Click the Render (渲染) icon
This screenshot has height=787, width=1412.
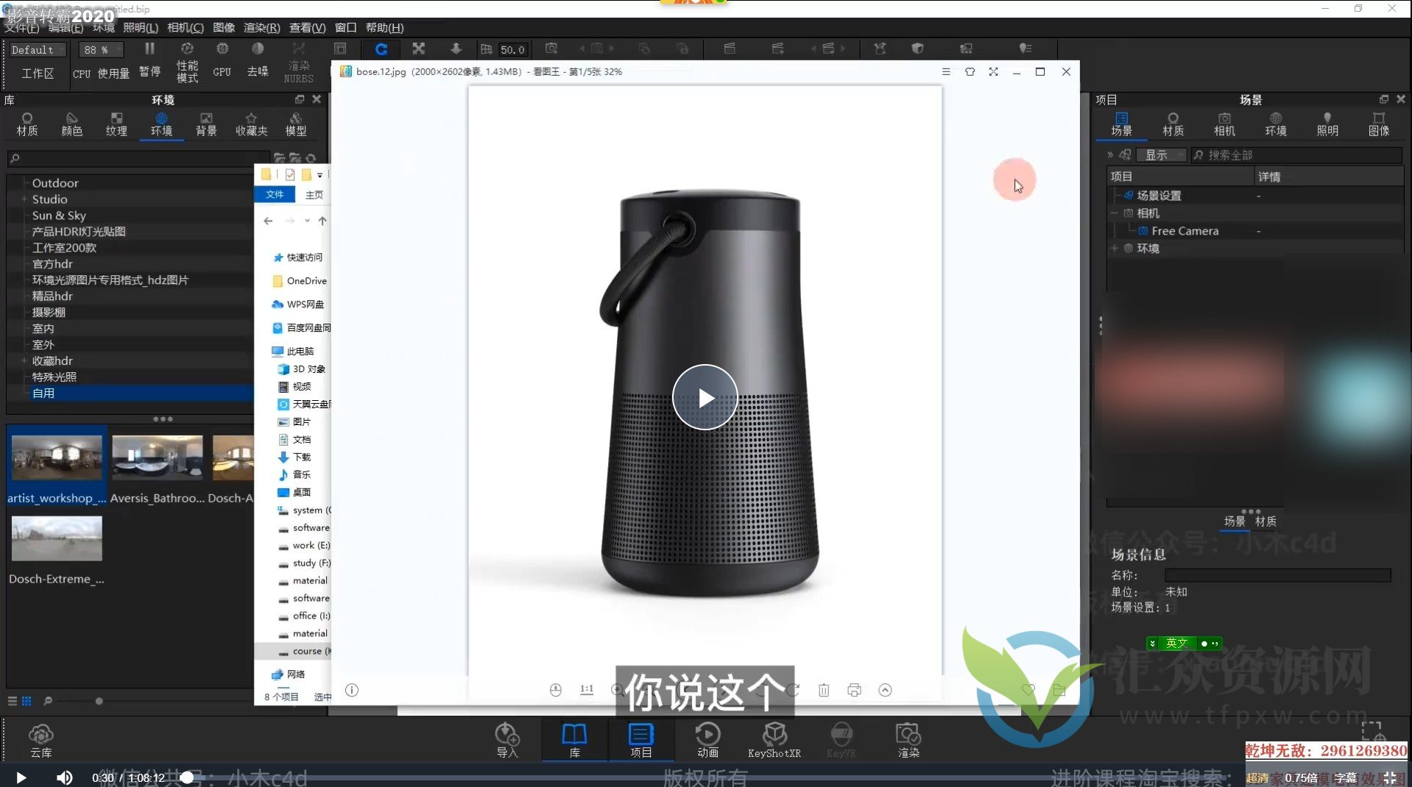click(x=908, y=738)
